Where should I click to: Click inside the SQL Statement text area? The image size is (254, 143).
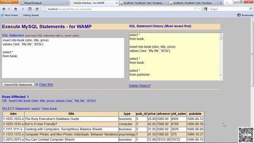[63, 58]
